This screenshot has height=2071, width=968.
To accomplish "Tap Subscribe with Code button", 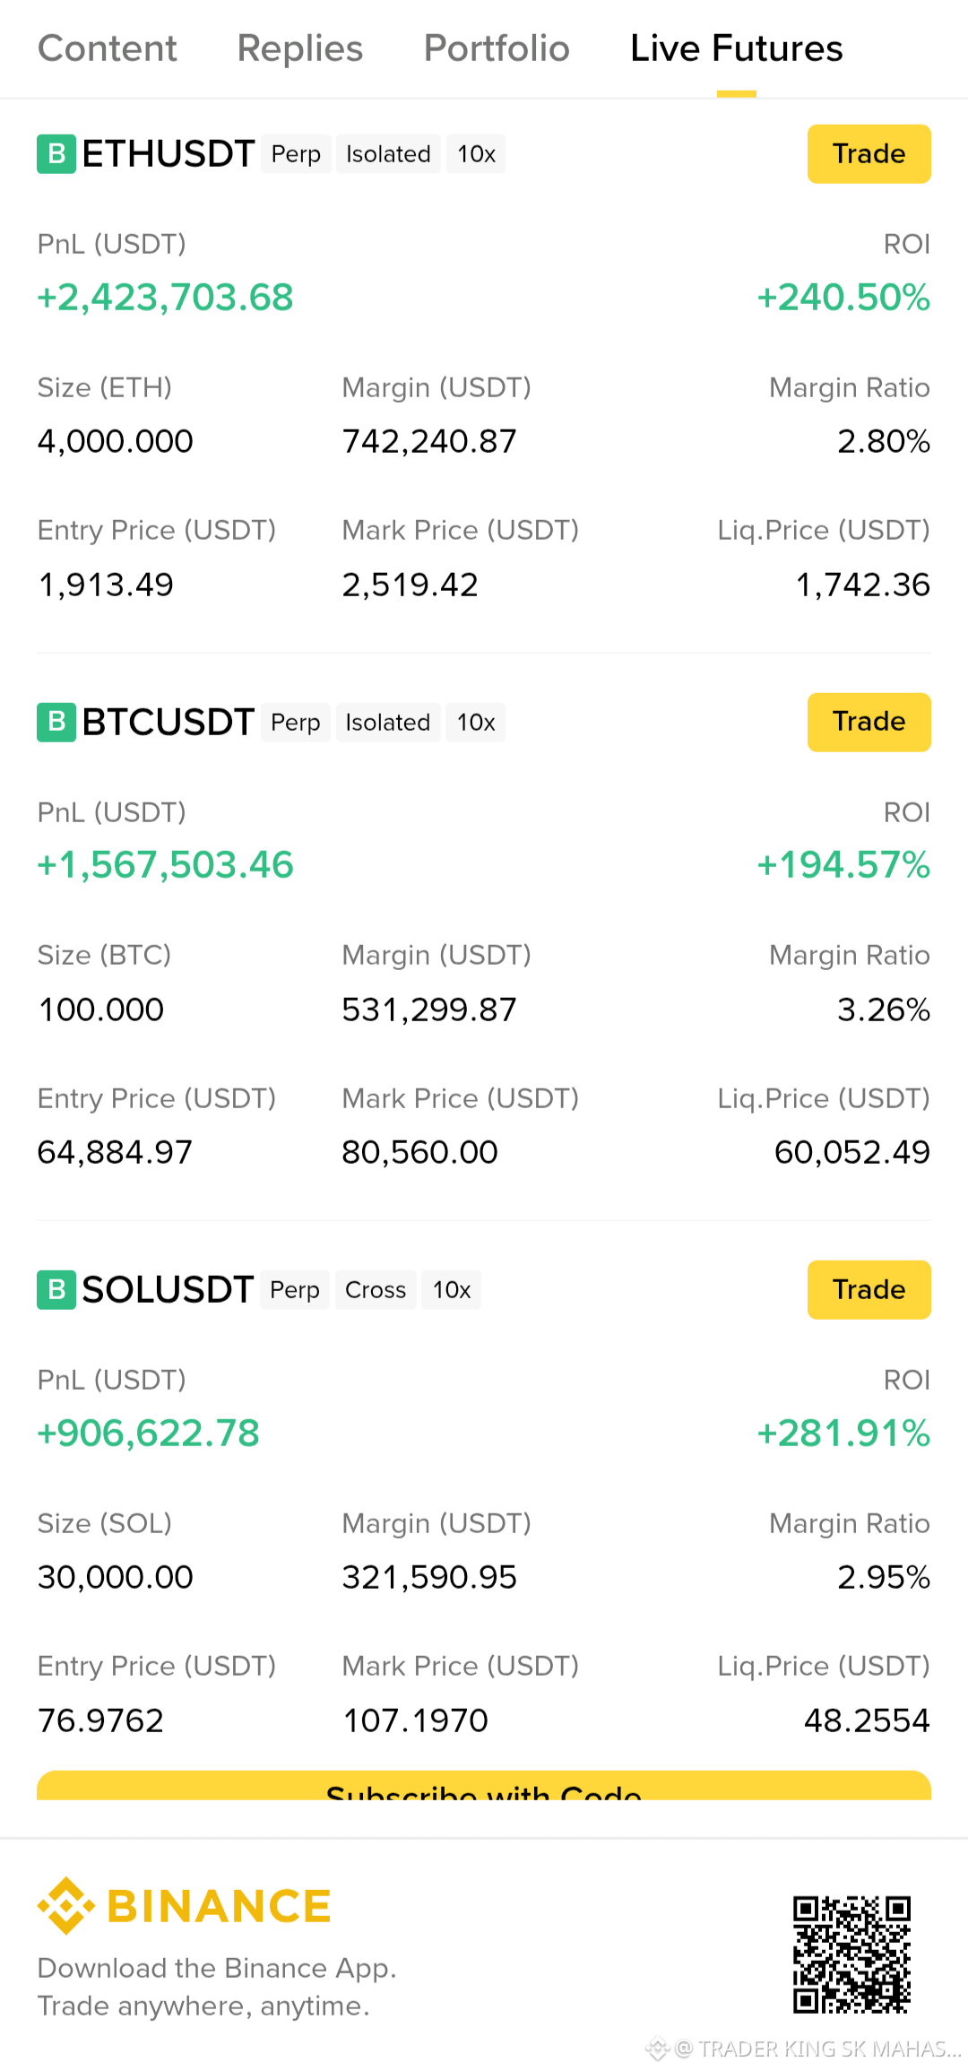I will tap(484, 1786).
